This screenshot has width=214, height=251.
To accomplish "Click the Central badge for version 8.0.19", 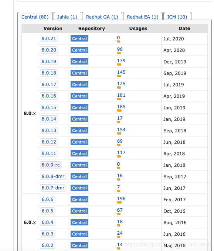I will (x=79, y=62).
